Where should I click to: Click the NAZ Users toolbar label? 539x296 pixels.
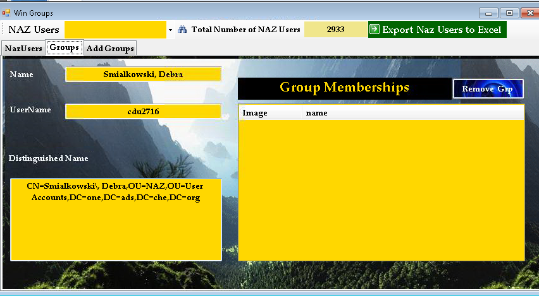pos(34,30)
